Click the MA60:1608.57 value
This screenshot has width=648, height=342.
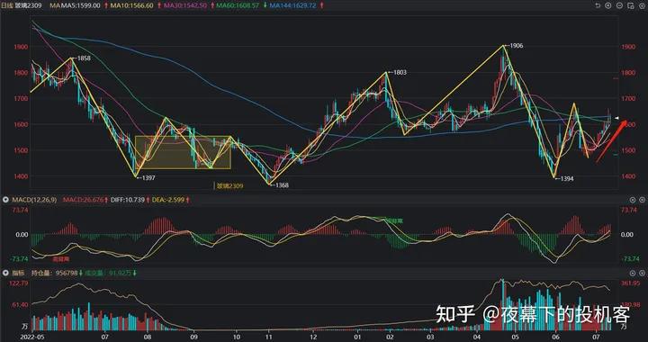click(238, 5)
